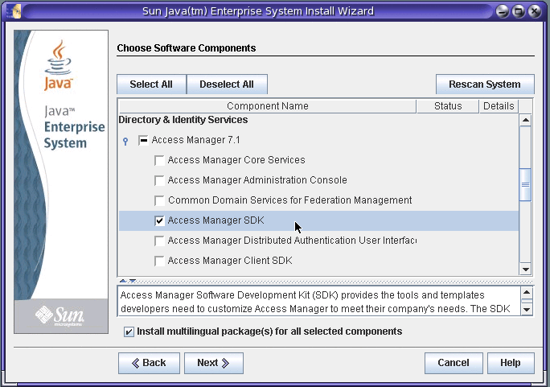Maximize the Install Wizard window
Screen dimensions: 550x387
coord(518,11)
